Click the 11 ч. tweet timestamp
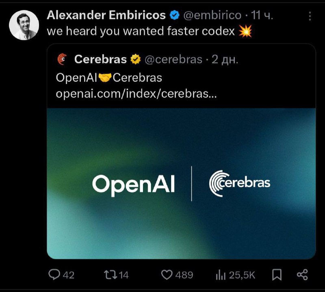Viewport: 325px width, 292px height. [262, 15]
